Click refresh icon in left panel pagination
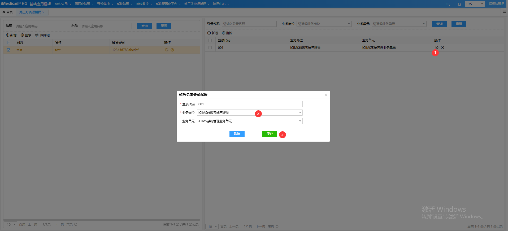This screenshot has height=231, width=508. click(76, 224)
